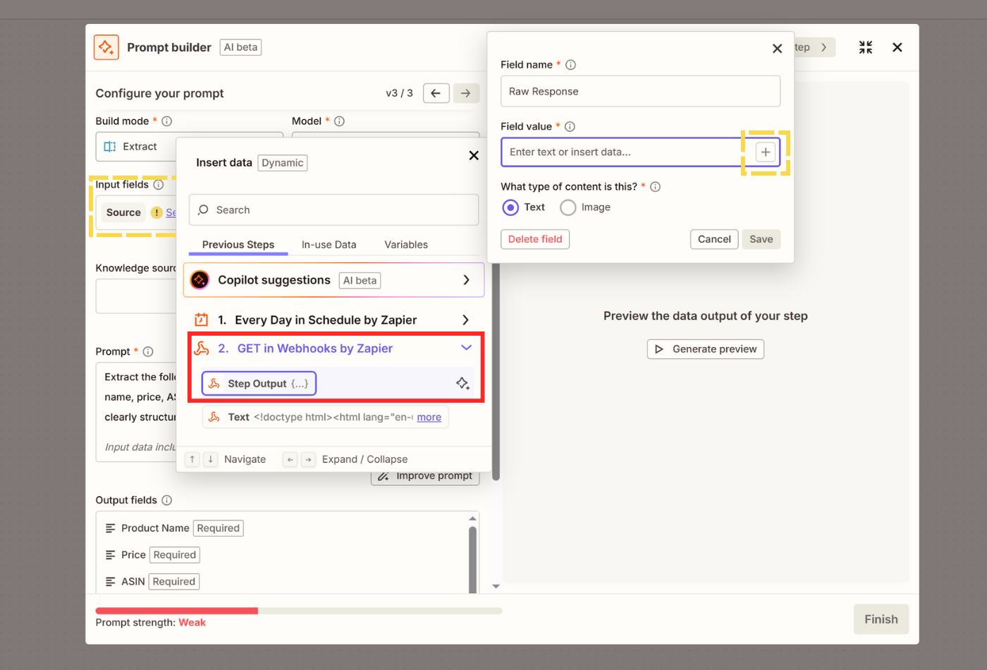Click the Build mode info icon
This screenshot has width=987, height=670.
pyautogui.click(x=167, y=121)
